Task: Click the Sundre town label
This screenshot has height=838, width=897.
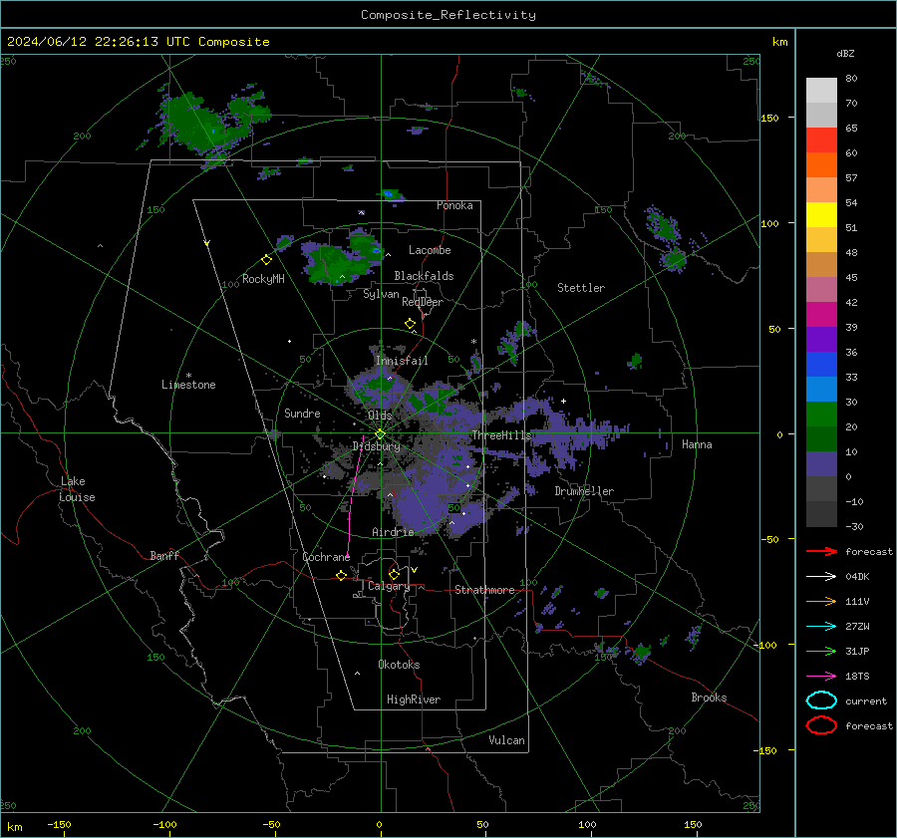Action: coord(302,414)
